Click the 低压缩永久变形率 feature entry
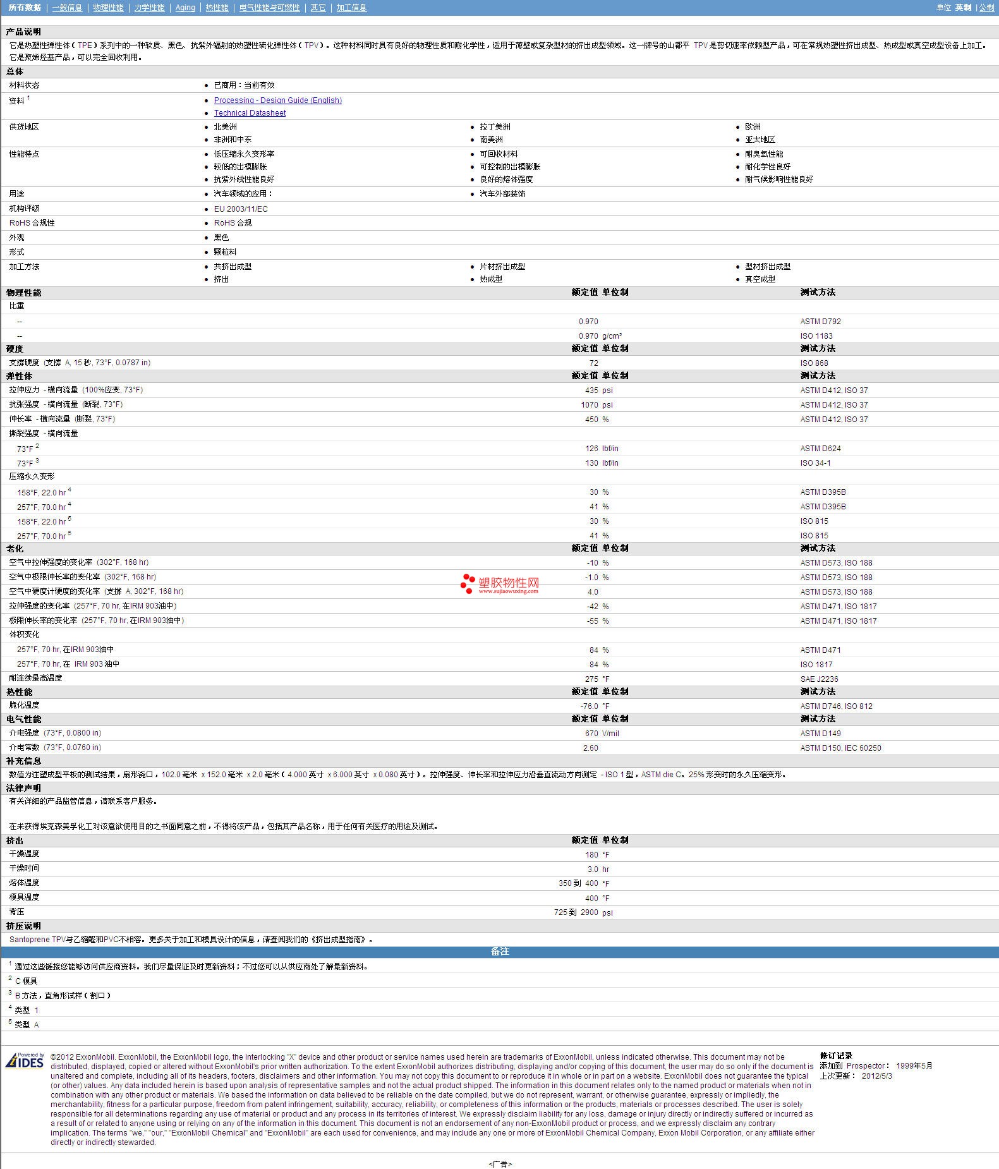999x1169 pixels. tap(244, 154)
